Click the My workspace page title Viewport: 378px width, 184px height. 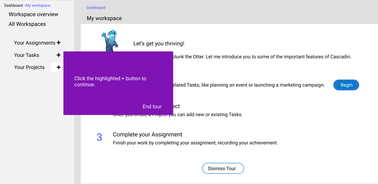coord(104,18)
